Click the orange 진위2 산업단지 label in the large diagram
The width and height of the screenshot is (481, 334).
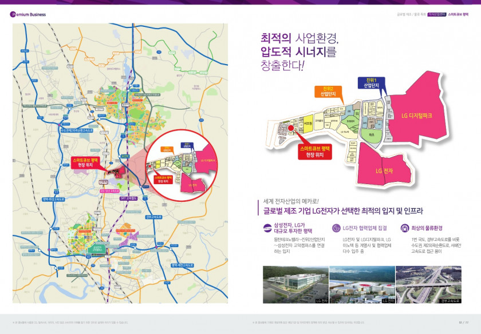click(328, 92)
